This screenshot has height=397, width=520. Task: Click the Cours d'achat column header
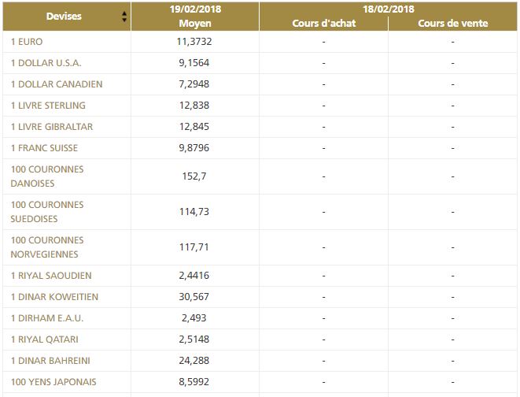pyautogui.click(x=323, y=24)
